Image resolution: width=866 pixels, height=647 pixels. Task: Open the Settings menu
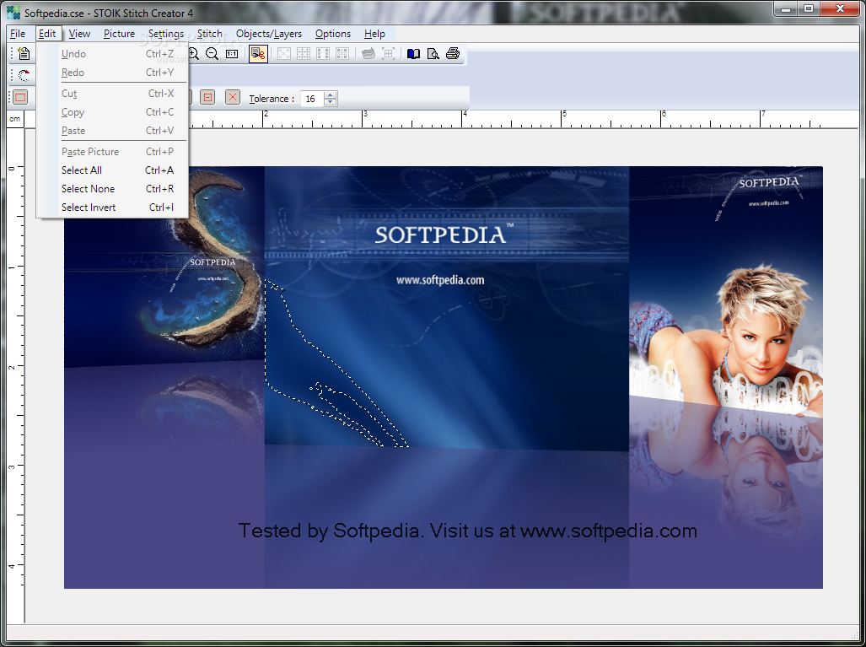165,34
